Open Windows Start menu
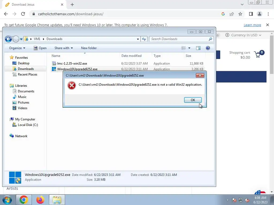This screenshot has height=205, width=274. (7, 200)
